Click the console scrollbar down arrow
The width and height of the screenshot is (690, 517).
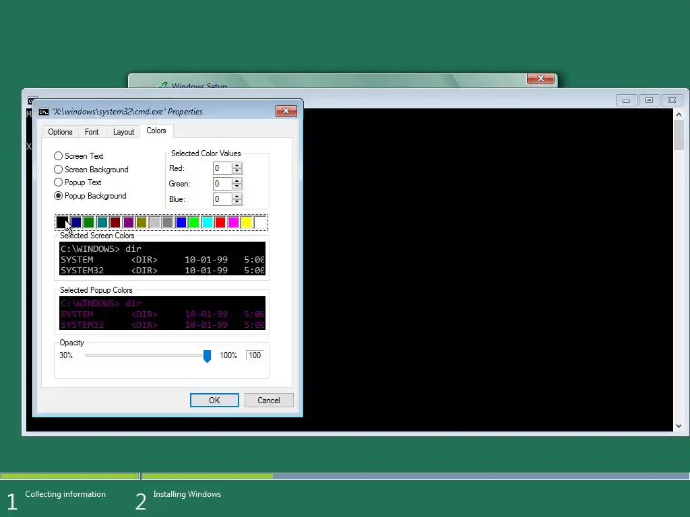(x=679, y=426)
